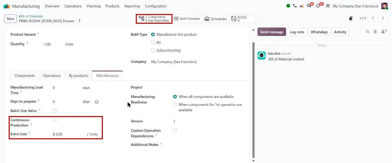Click the Log note button
Image resolution: width=392 pixels, height=163 pixels.
pos(297,32)
